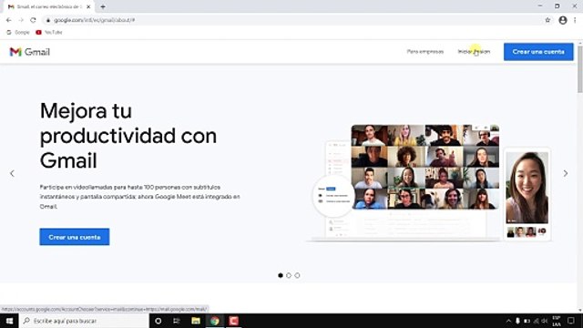Open the Chrome three-dot menu
Viewport: 583px width, 328px height.
[x=575, y=20]
